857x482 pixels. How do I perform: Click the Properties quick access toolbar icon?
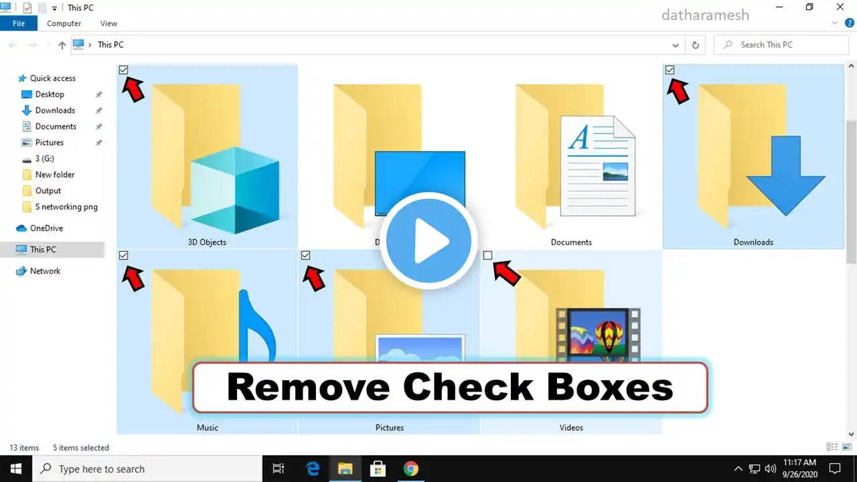[27, 8]
